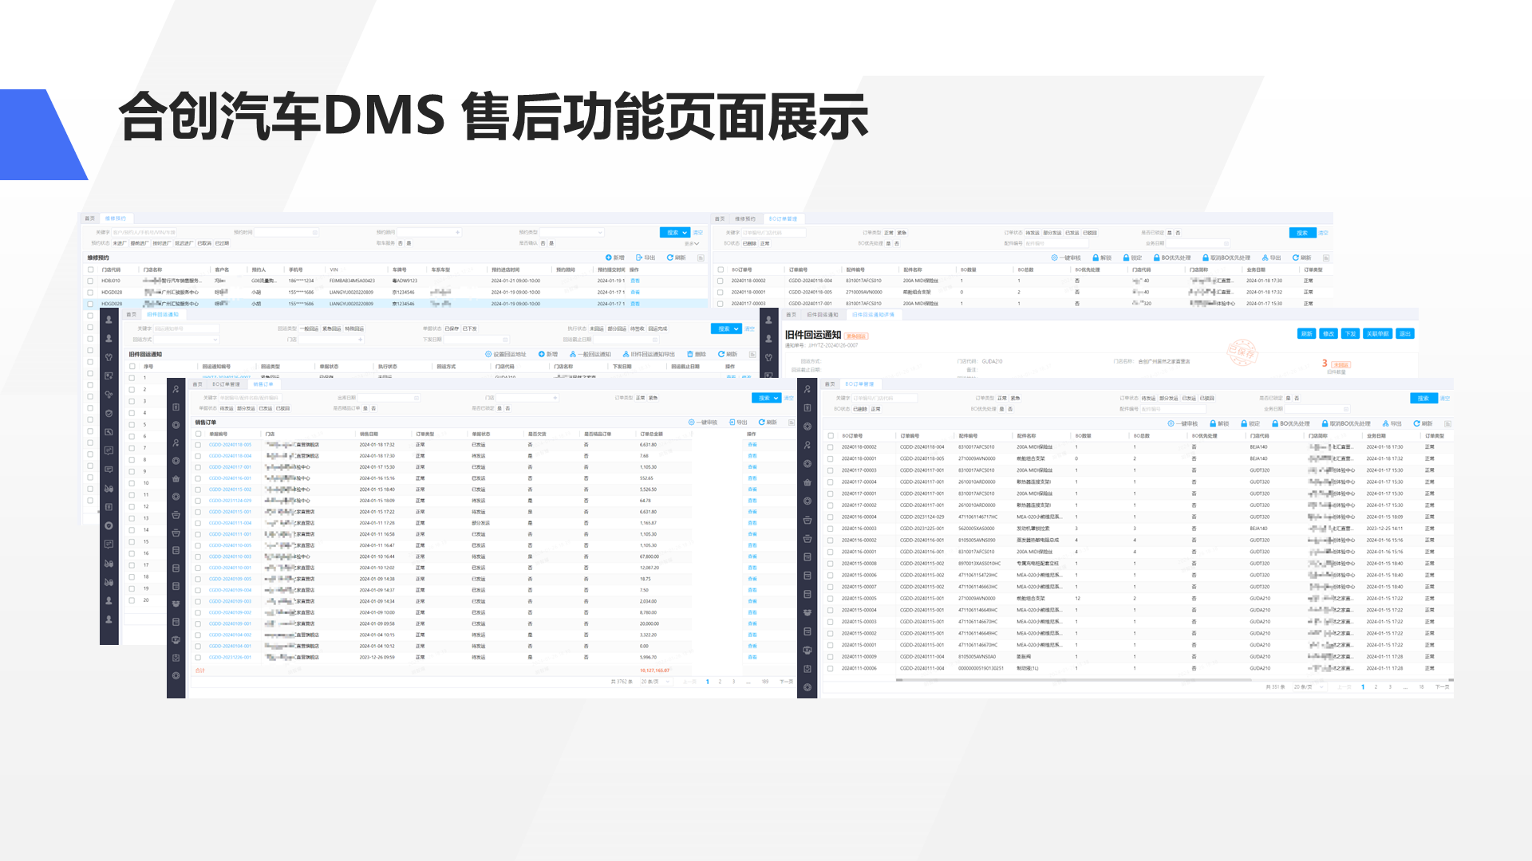The height and width of the screenshot is (861, 1532).
Task: Click the 设置回运地址 gear icon
Action: [x=488, y=354]
